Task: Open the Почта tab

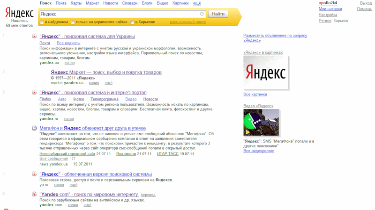Action: [61, 3]
